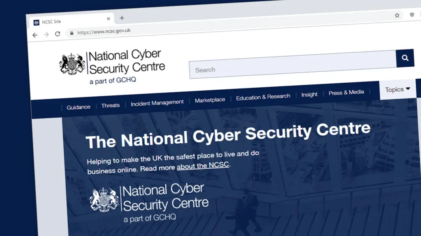Open the Insight navigation item
The image size is (421, 236).
(x=309, y=95)
